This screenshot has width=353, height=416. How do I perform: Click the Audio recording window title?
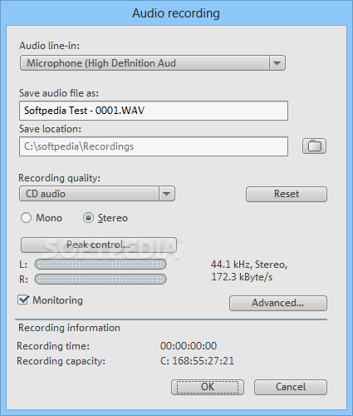point(176,13)
